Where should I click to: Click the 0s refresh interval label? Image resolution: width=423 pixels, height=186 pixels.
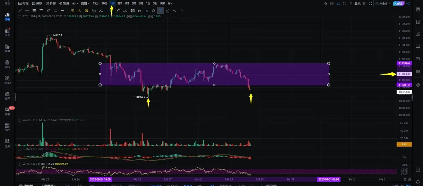coord(326,3)
